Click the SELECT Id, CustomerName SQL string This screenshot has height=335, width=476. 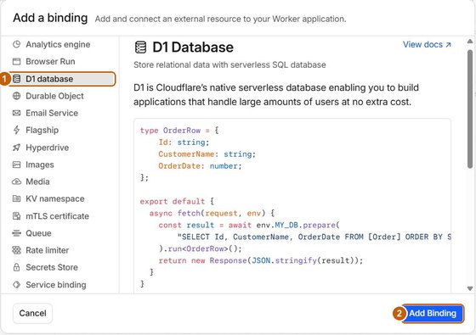(314, 237)
